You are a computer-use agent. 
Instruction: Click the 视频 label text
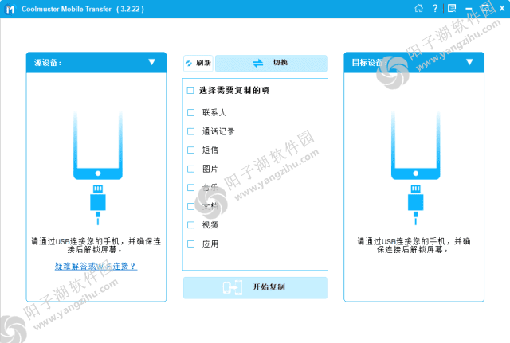(210, 224)
